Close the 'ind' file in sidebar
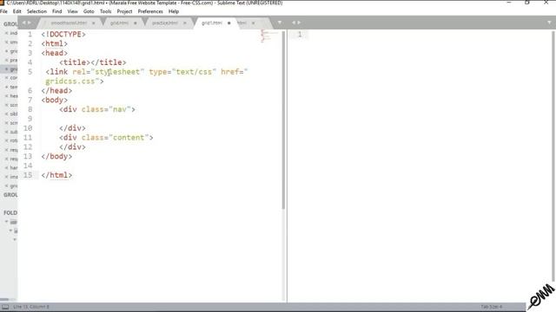 (x=6, y=33)
